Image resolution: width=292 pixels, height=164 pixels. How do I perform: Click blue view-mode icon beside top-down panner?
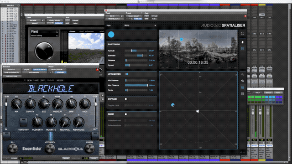(243, 87)
